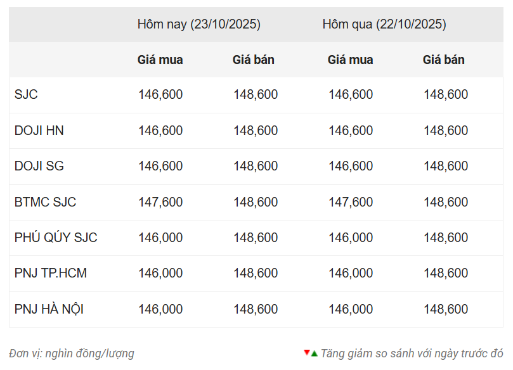
Task: Click the Tăng giảm so sánh legend text
Action: pyautogui.click(x=412, y=354)
